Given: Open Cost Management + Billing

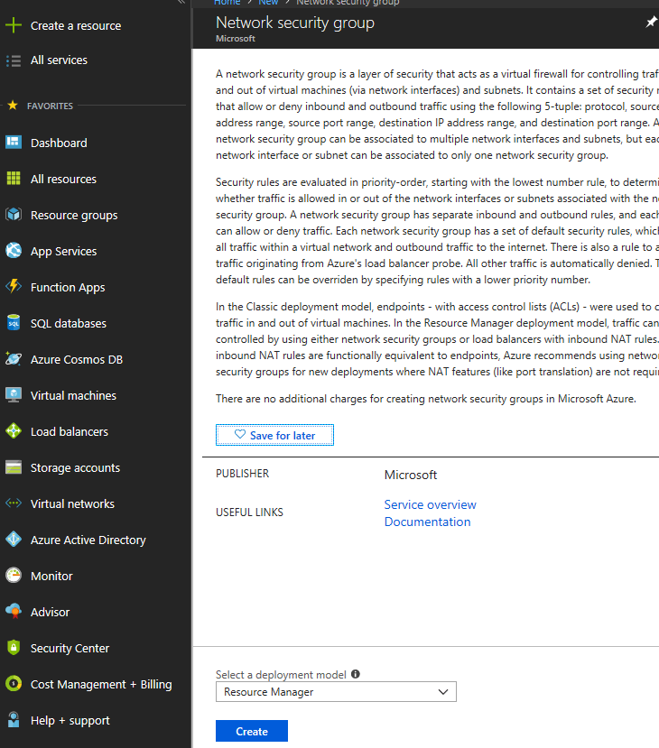Looking at the screenshot, I should tap(101, 685).
